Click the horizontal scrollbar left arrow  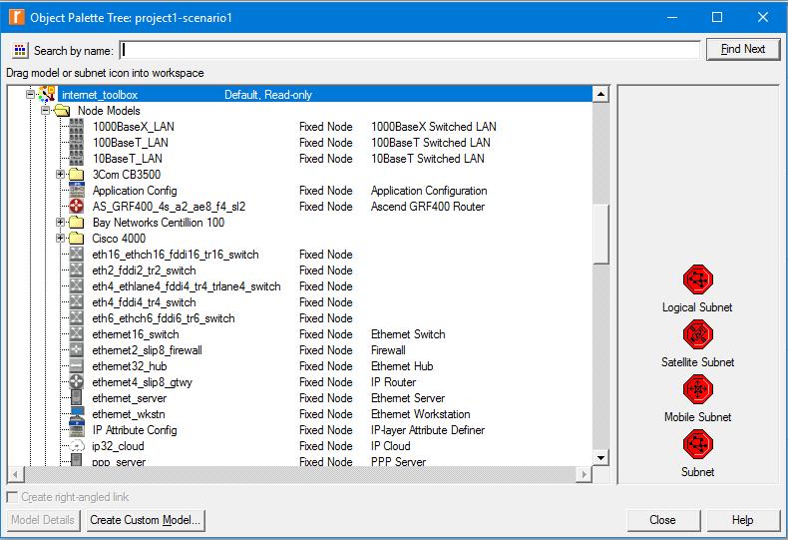[x=16, y=474]
